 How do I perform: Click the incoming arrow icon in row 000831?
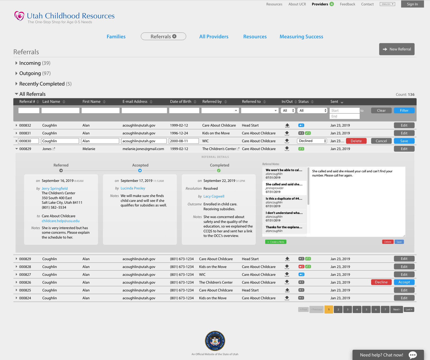pos(287,133)
